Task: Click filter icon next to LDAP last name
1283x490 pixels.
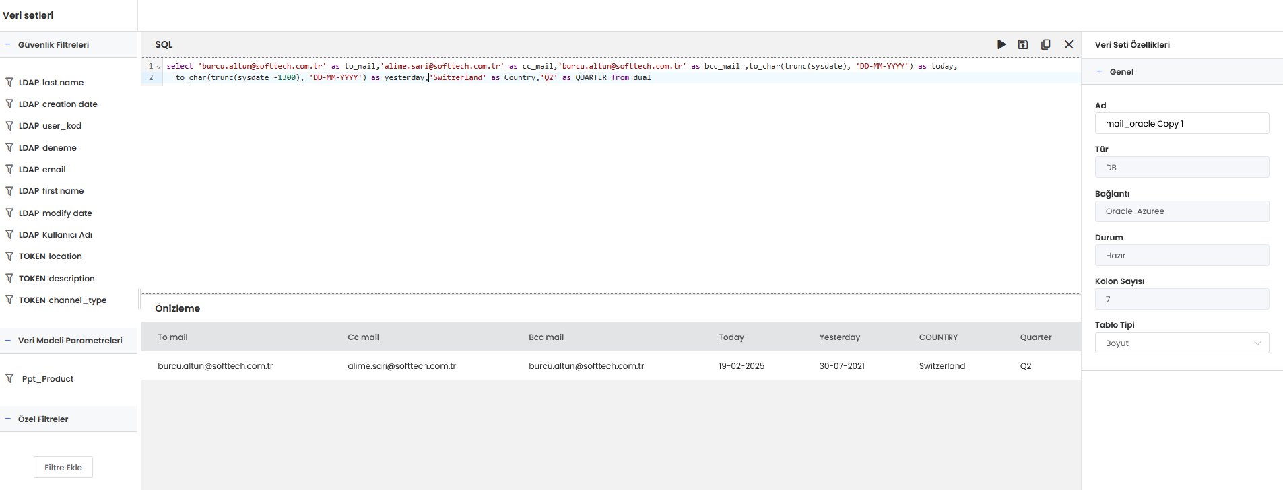Action: [x=9, y=82]
